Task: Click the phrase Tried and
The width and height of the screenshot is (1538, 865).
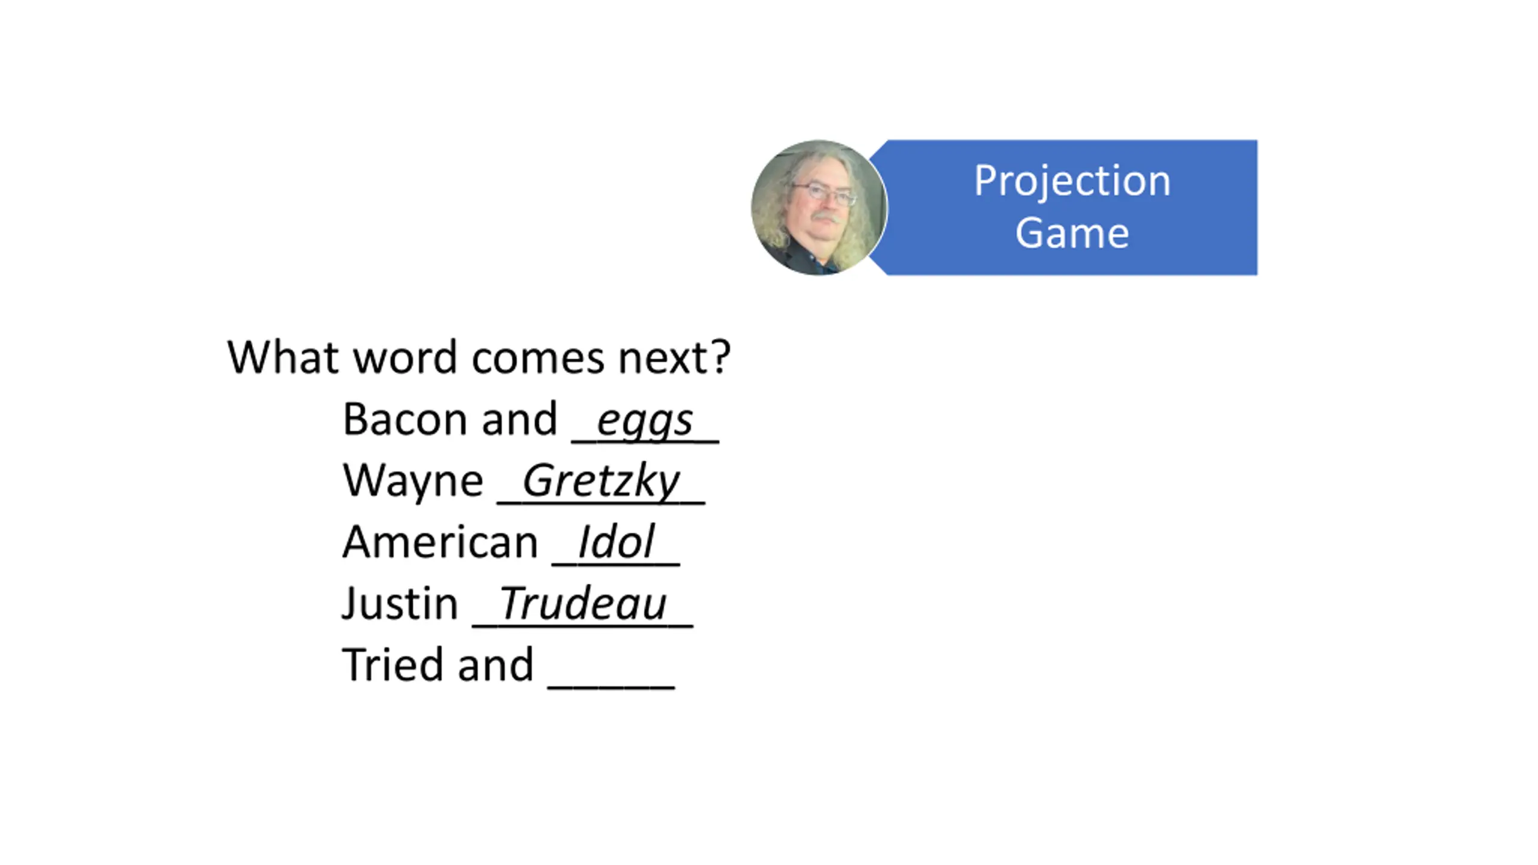Action: click(438, 665)
